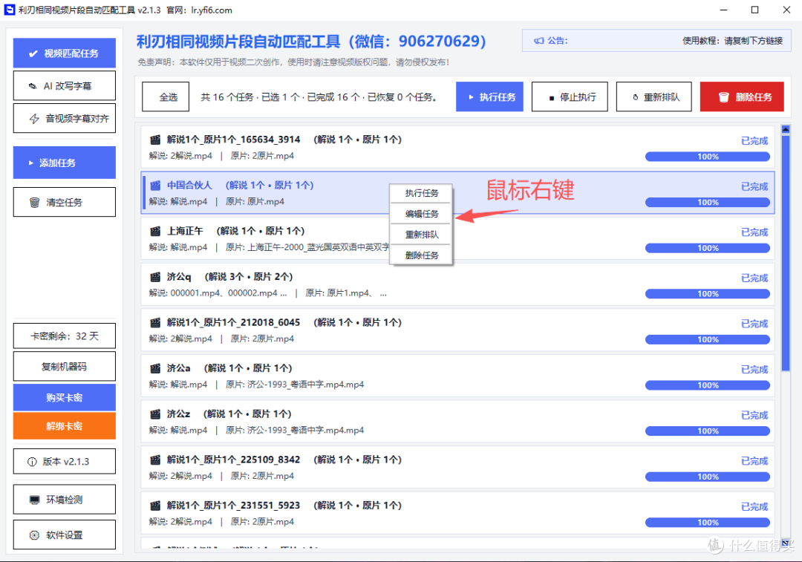Choose 重新排队 from the context menu
This screenshot has height=562, width=802.
click(422, 235)
